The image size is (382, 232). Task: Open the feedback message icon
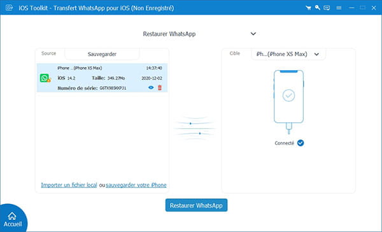pos(327,8)
